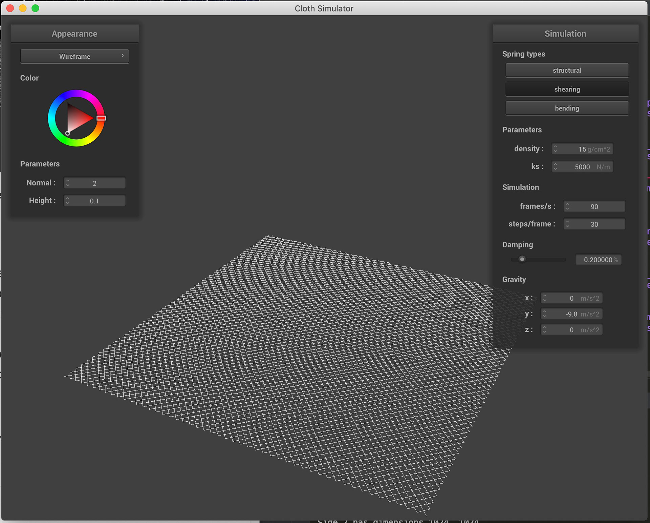Click the Gravity z value field
The width and height of the screenshot is (650, 523).
click(x=571, y=330)
